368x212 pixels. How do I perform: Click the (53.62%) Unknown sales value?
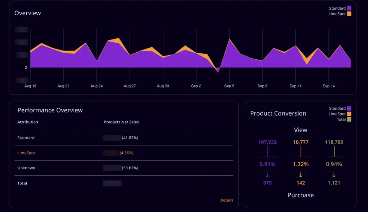pos(130,168)
